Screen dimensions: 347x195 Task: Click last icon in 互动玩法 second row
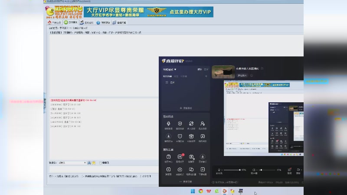(x=203, y=136)
